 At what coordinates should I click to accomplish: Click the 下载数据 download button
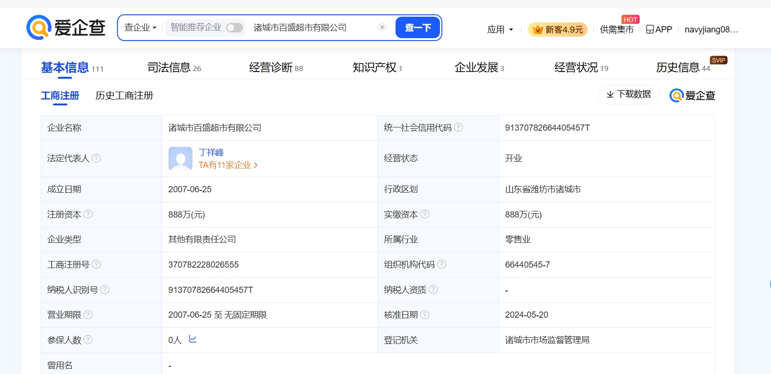click(x=629, y=94)
